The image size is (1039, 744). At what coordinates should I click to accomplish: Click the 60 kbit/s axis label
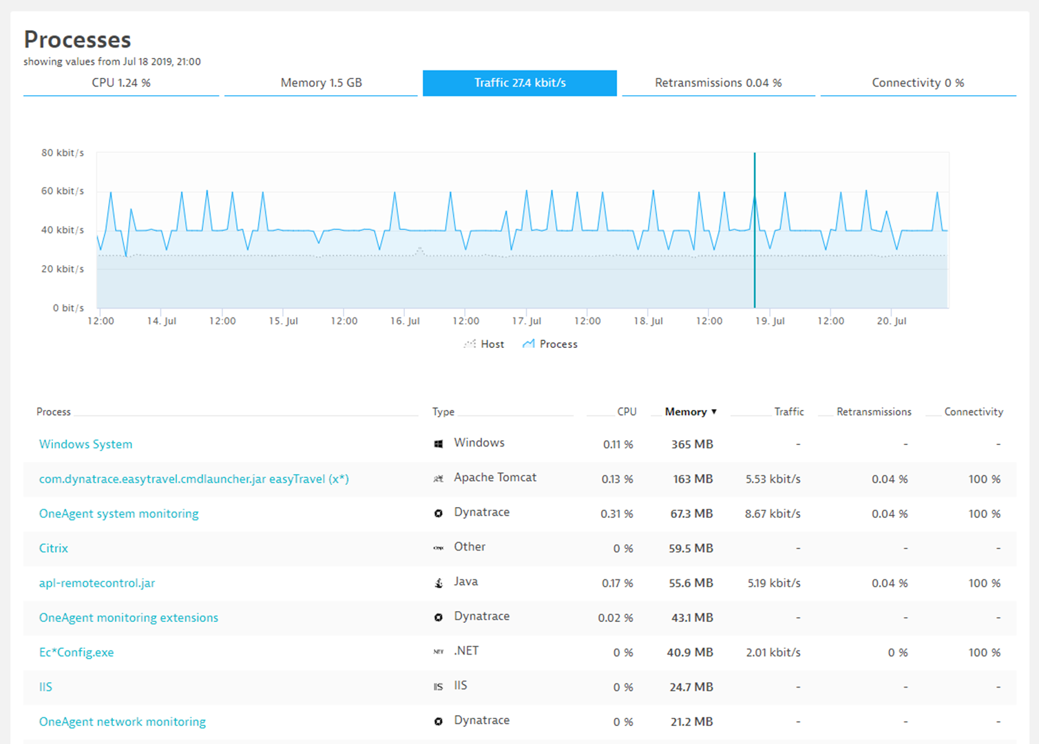(63, 191)
